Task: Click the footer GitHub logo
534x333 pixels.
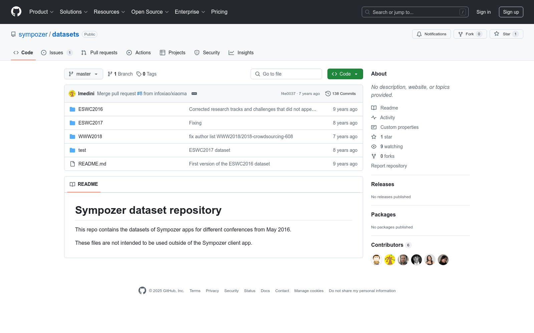Action: 142,291
